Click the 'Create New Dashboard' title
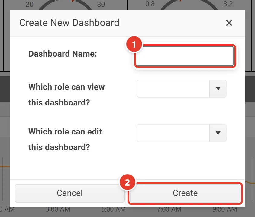Screen dimensions: 255x217 (x=69, y=23)
